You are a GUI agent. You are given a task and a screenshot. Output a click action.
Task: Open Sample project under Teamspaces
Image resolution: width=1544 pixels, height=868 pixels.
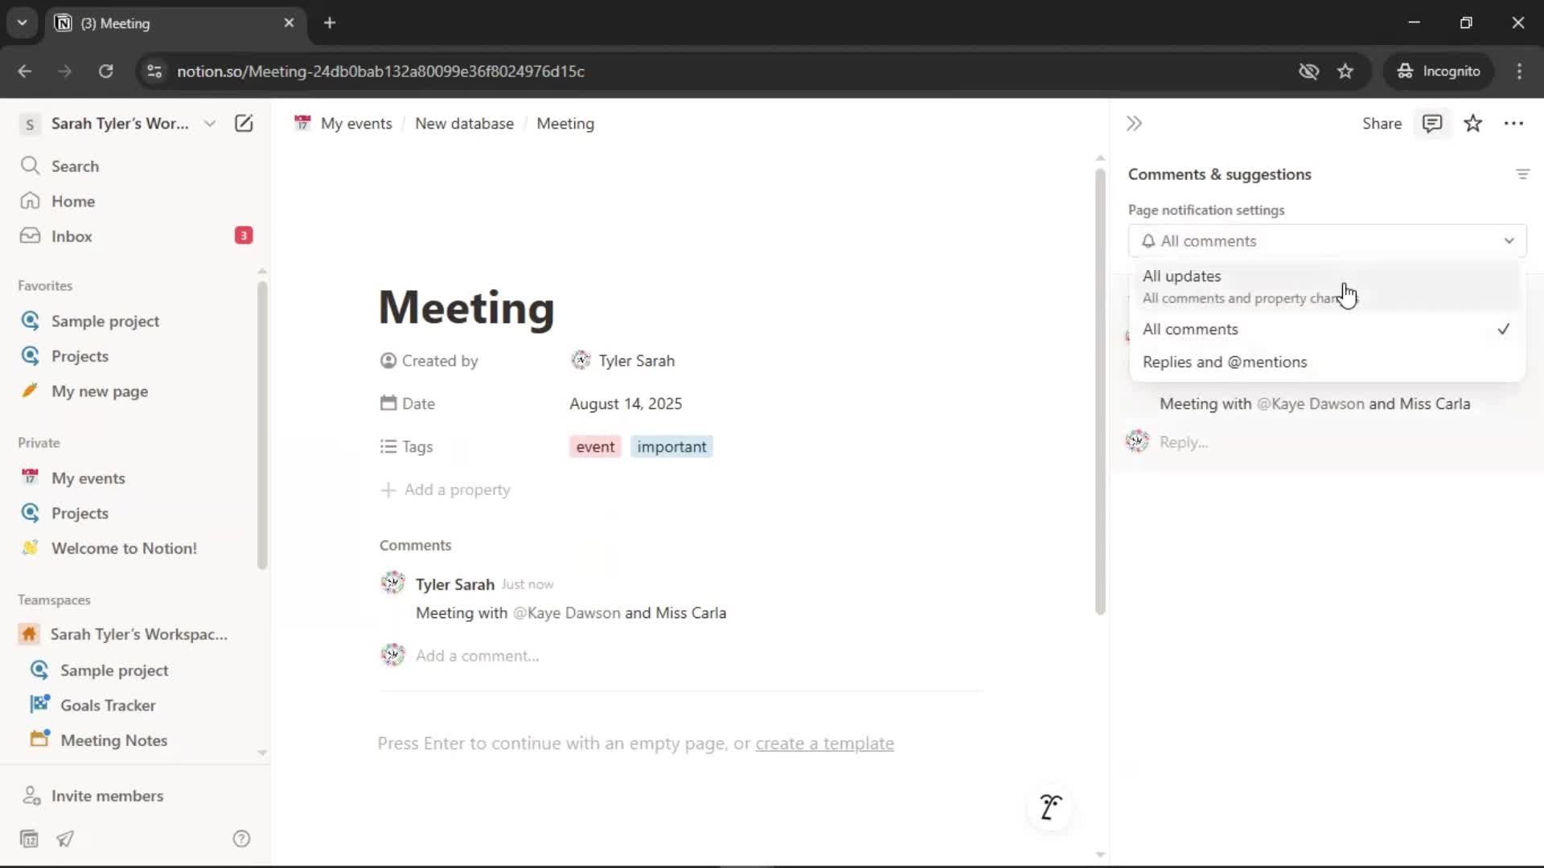pyautogui.click(x=114, y=670)
